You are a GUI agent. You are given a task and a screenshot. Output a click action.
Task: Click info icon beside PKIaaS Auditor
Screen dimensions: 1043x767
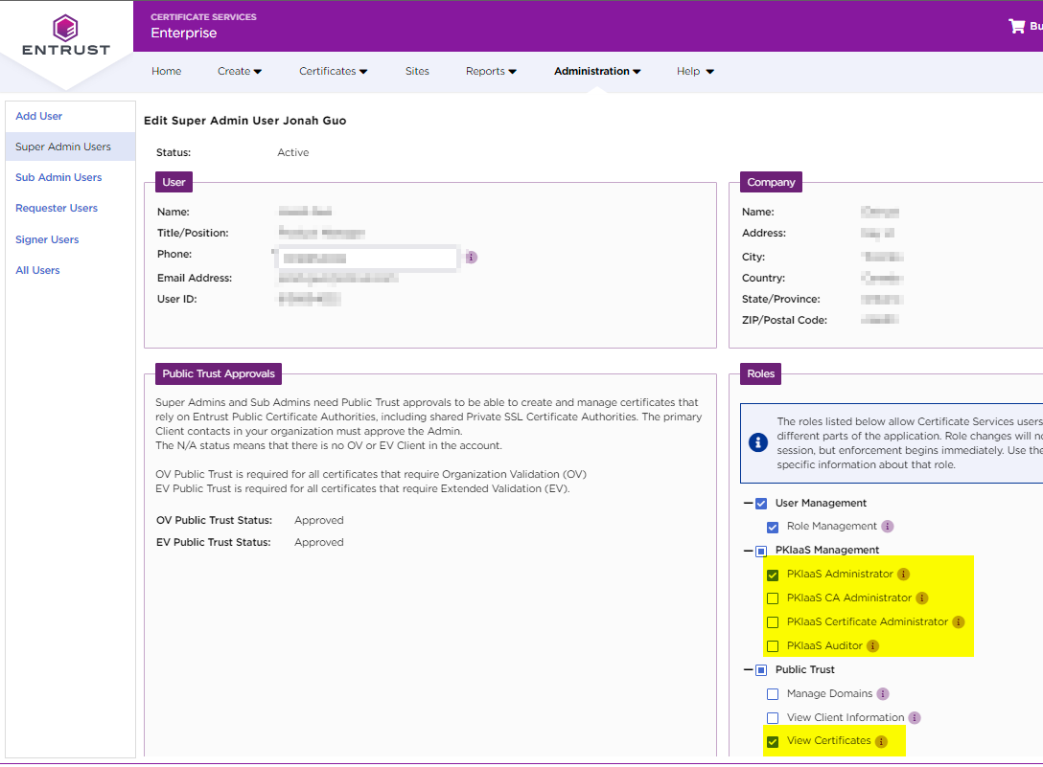coord(872,646)
